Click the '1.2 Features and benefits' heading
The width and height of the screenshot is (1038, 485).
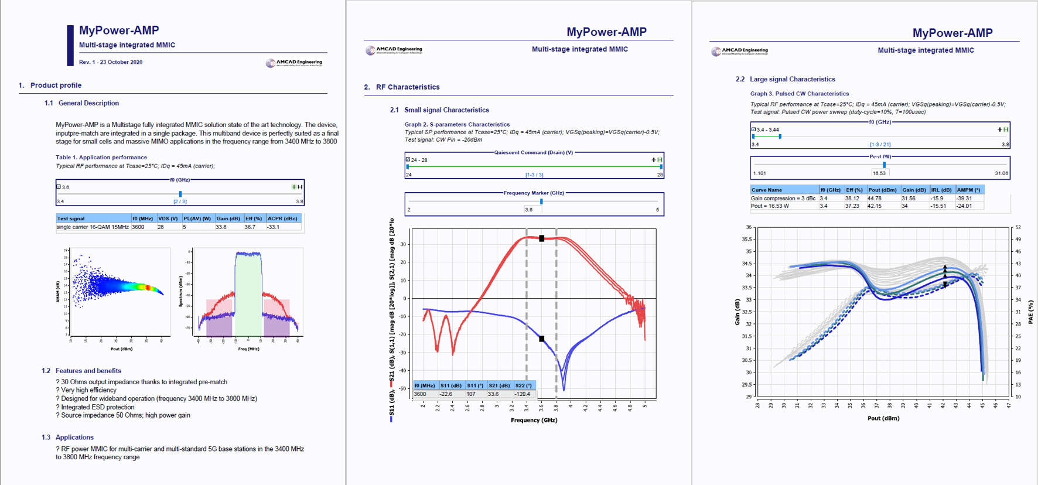(81, 371)
